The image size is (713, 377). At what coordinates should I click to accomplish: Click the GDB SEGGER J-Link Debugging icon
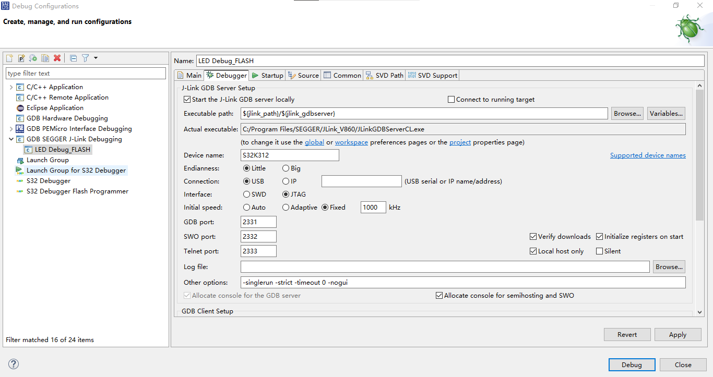(20, 139)
